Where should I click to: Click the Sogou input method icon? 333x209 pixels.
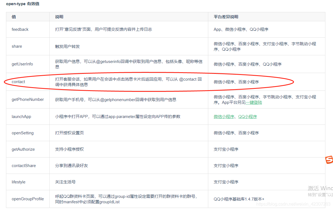tap(329, 160)
